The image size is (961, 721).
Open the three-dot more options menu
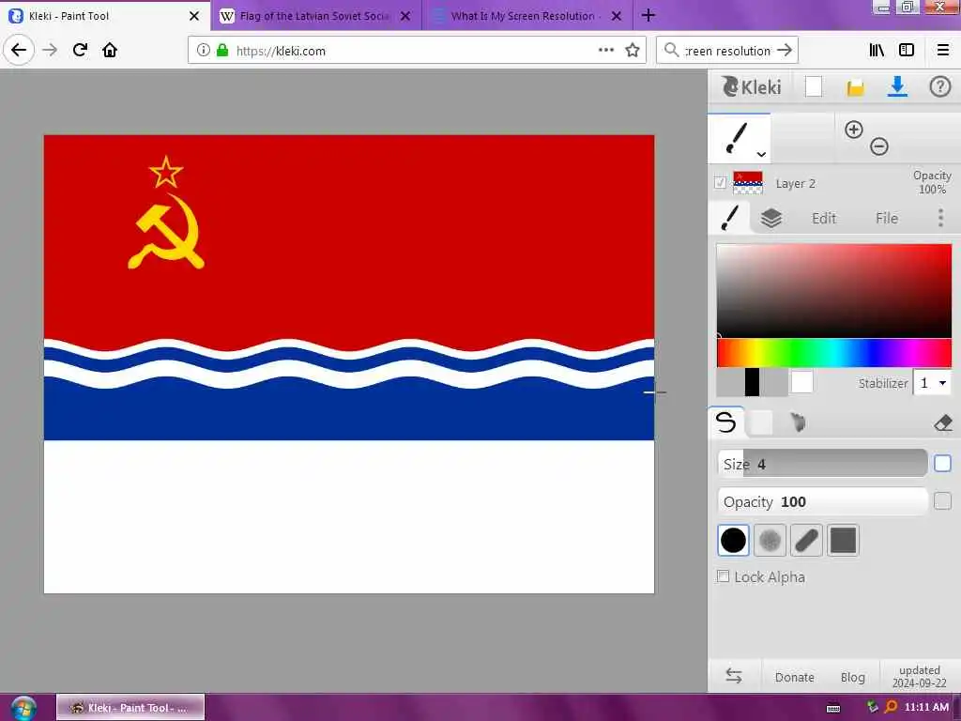[940, 218]
